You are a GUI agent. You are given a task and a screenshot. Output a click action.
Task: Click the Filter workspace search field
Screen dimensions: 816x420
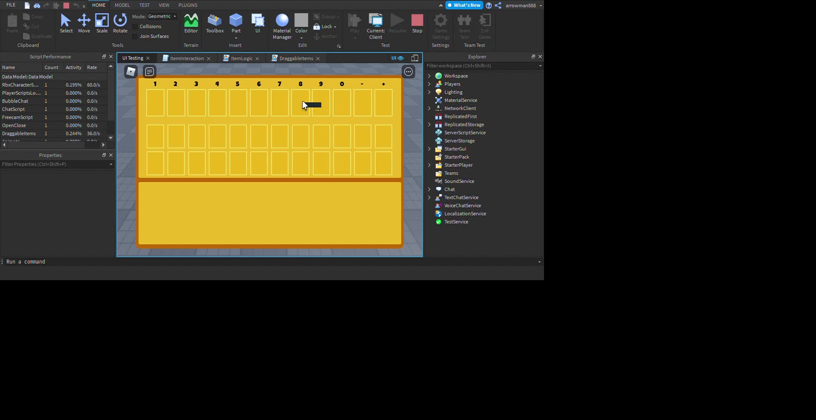point(480,66)
